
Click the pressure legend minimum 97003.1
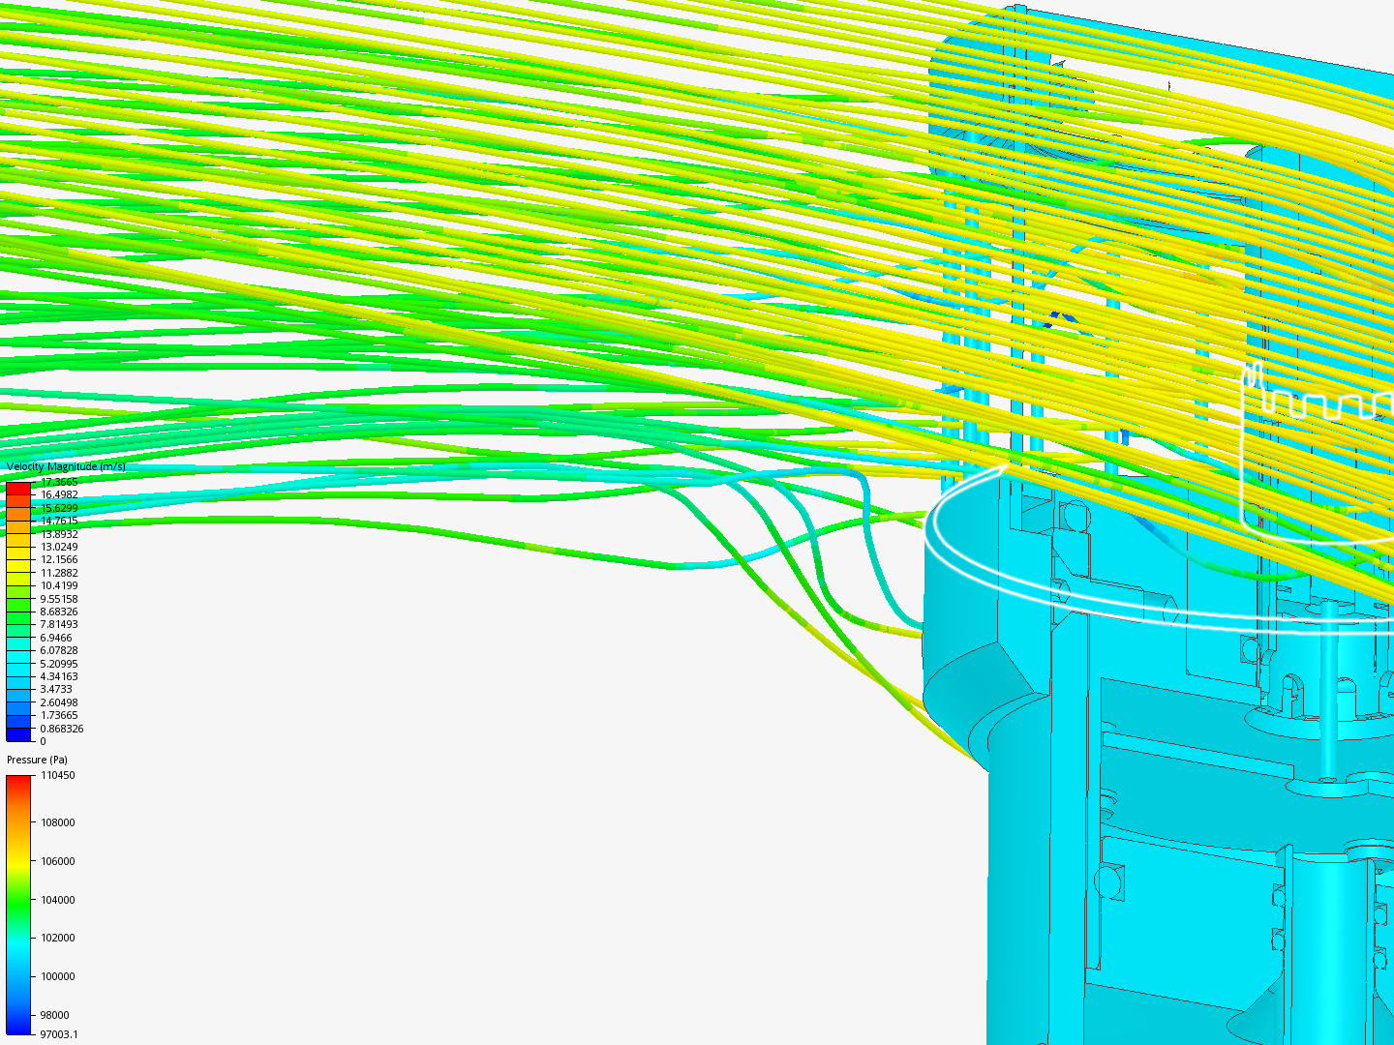59,1034
